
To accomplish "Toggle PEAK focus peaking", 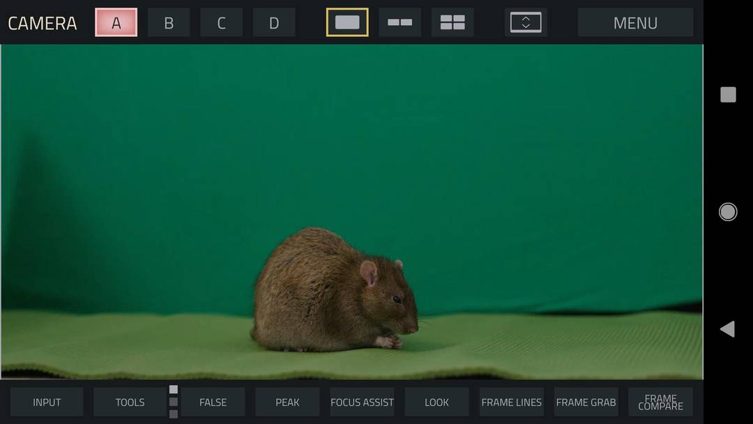I will click(x=287, y=402).
